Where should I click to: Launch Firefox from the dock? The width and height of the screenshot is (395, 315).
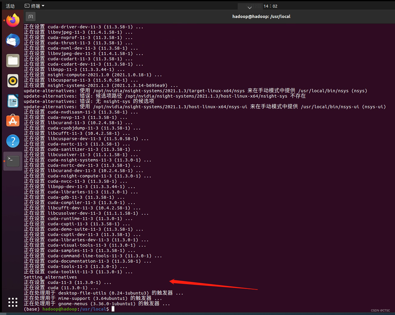tap(13, 20)
